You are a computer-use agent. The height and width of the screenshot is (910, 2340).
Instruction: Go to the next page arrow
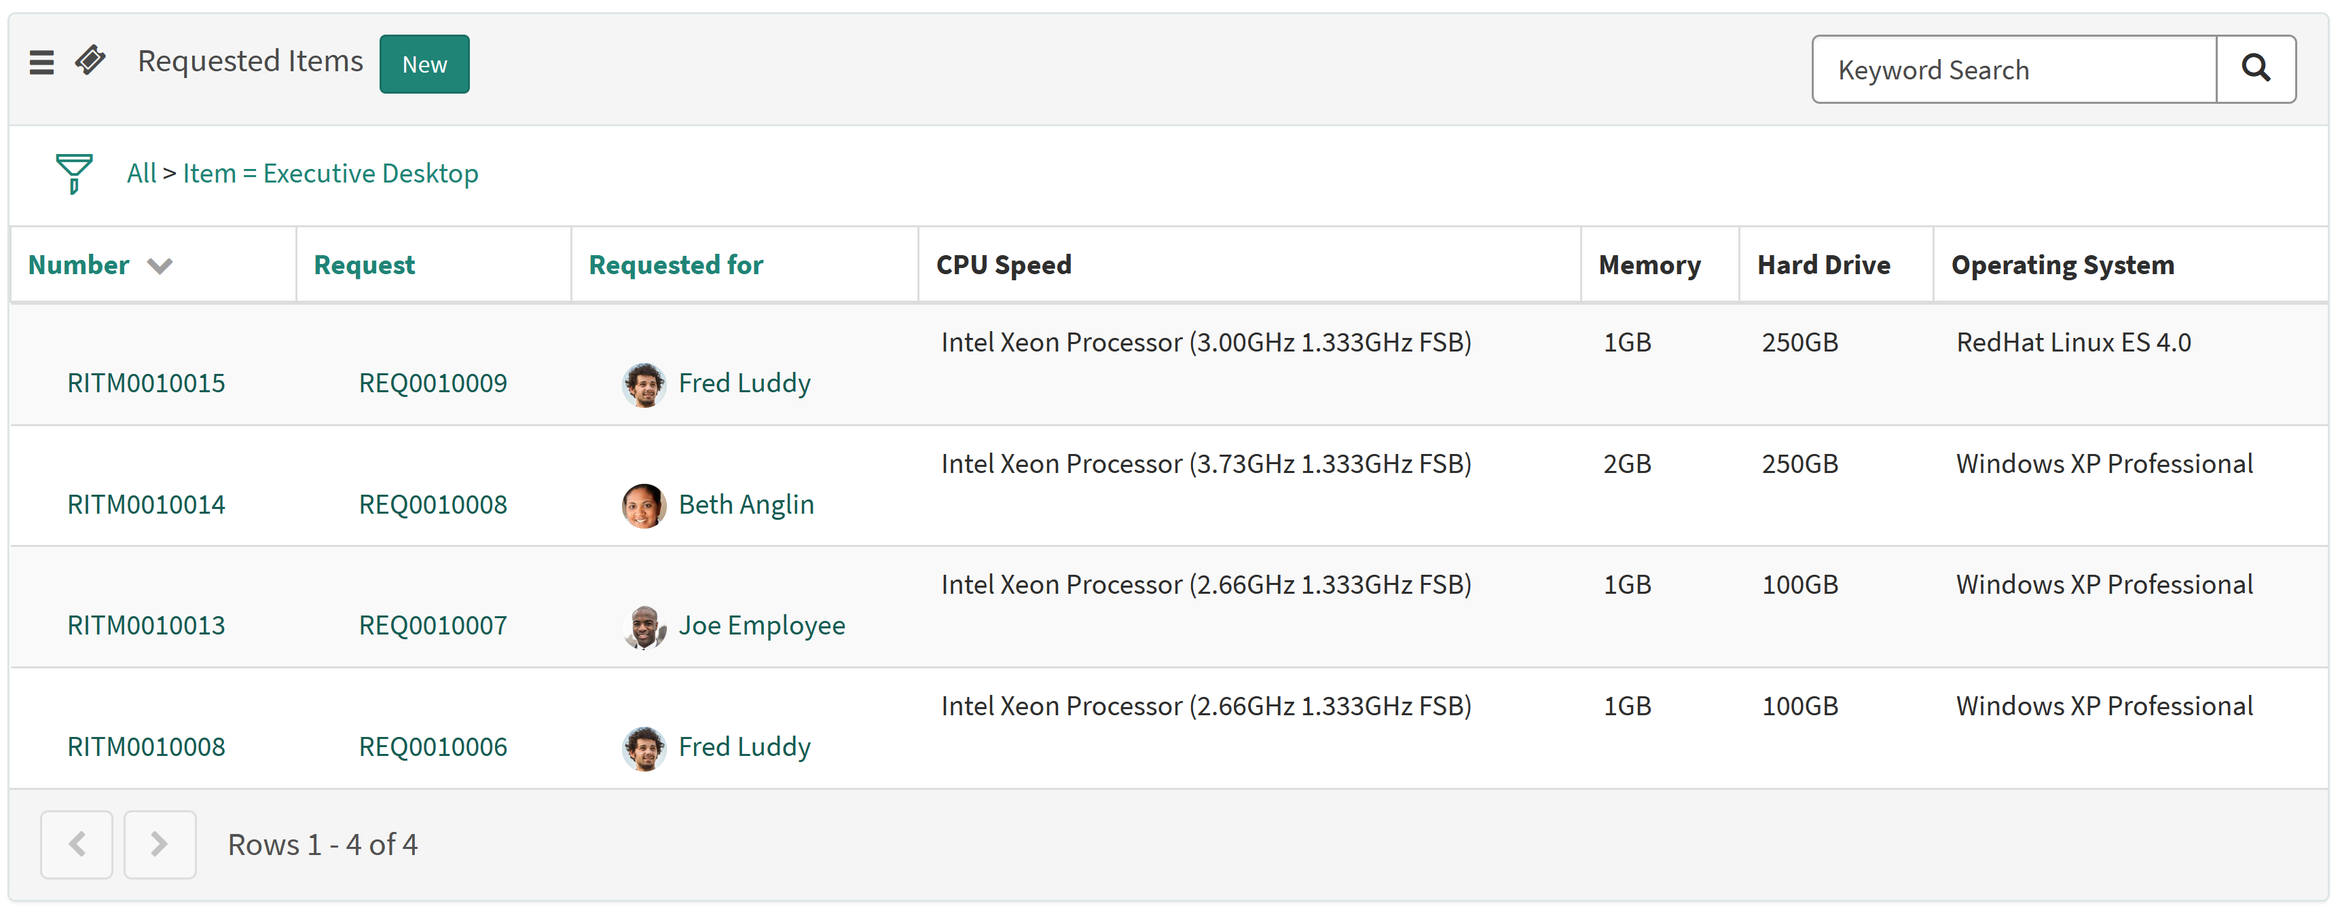point(160,843)
